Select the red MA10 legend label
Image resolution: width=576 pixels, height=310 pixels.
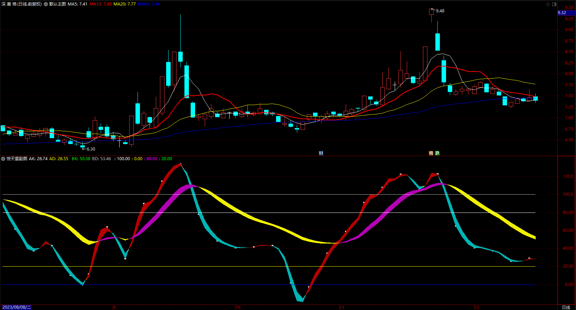[100, 4]
